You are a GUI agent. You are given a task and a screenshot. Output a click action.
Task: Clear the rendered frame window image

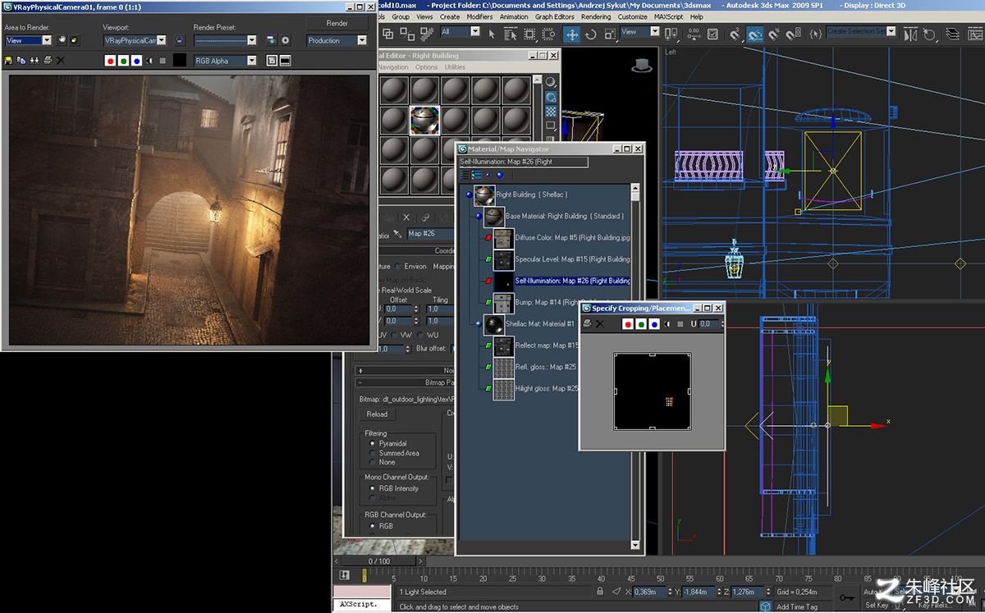[61, 61]
